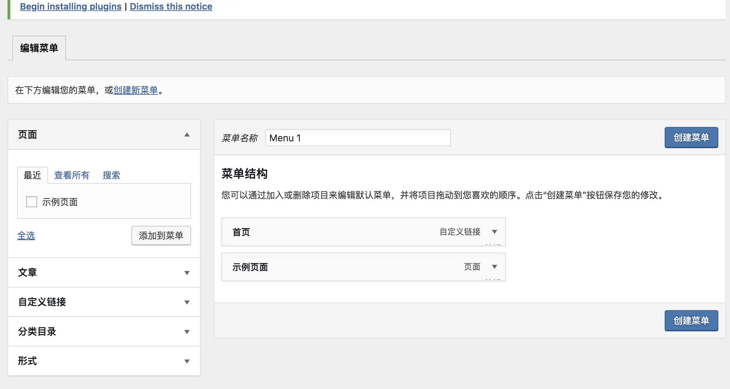Switch to 搜索 tab
Screen dimensions: 730x389
111,175
